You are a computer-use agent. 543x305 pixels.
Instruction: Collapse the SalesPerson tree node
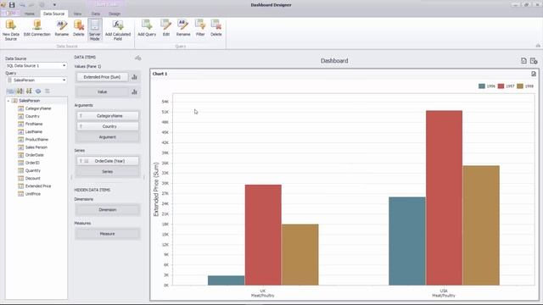click(8, 101)
